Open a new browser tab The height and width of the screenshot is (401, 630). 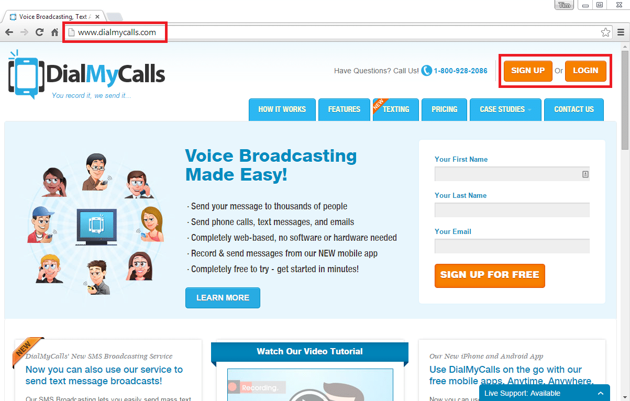114,17
